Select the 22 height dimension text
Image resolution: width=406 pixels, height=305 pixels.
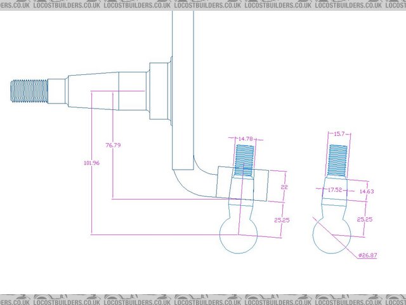point(284,187)
